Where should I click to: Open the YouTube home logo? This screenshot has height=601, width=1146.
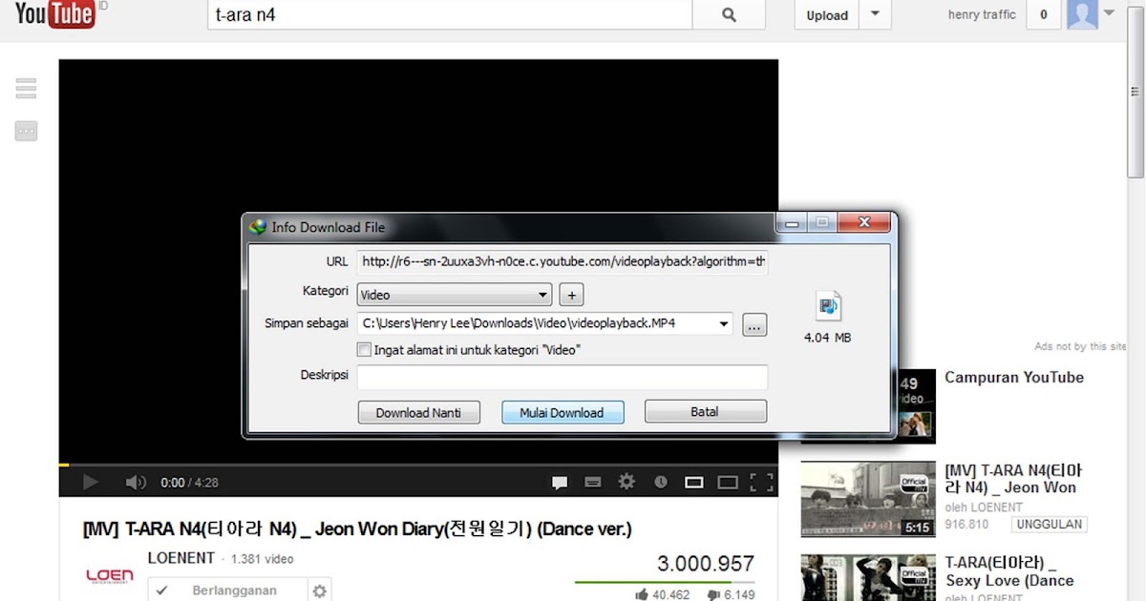[x=54, y=13]
